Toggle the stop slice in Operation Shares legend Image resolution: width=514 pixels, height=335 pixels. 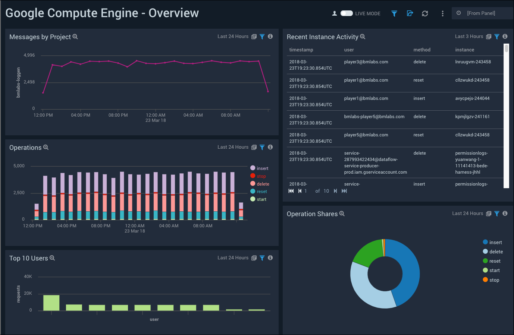coord(491,280)
